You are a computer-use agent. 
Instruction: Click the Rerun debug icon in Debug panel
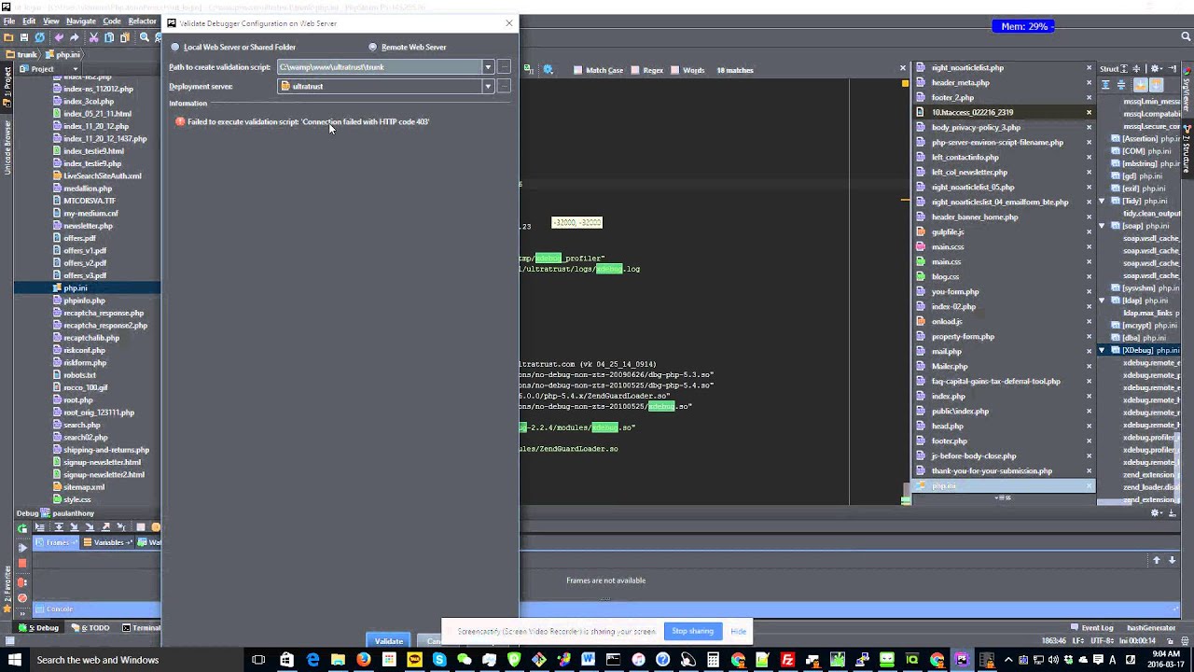(22, 528)
